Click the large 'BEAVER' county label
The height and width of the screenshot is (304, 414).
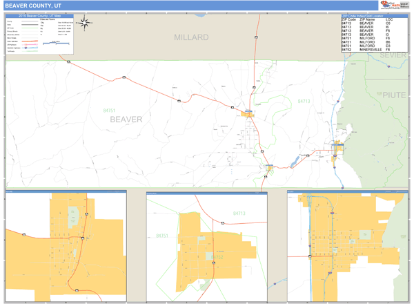tap(126, 120)
